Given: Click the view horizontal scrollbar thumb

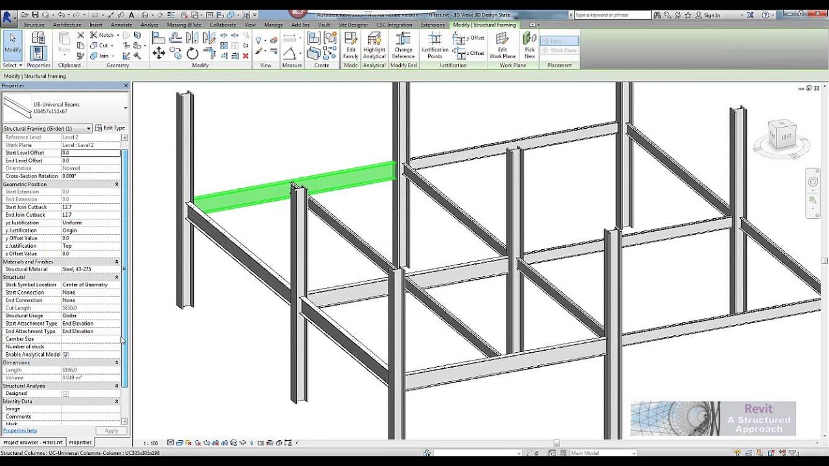Looking at the screenshot, I should (x=556, y=443).
